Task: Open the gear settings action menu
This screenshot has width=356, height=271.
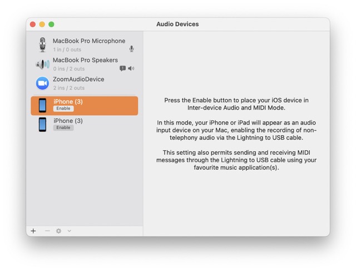Action: pyautogui.click(x=58, y=231)
